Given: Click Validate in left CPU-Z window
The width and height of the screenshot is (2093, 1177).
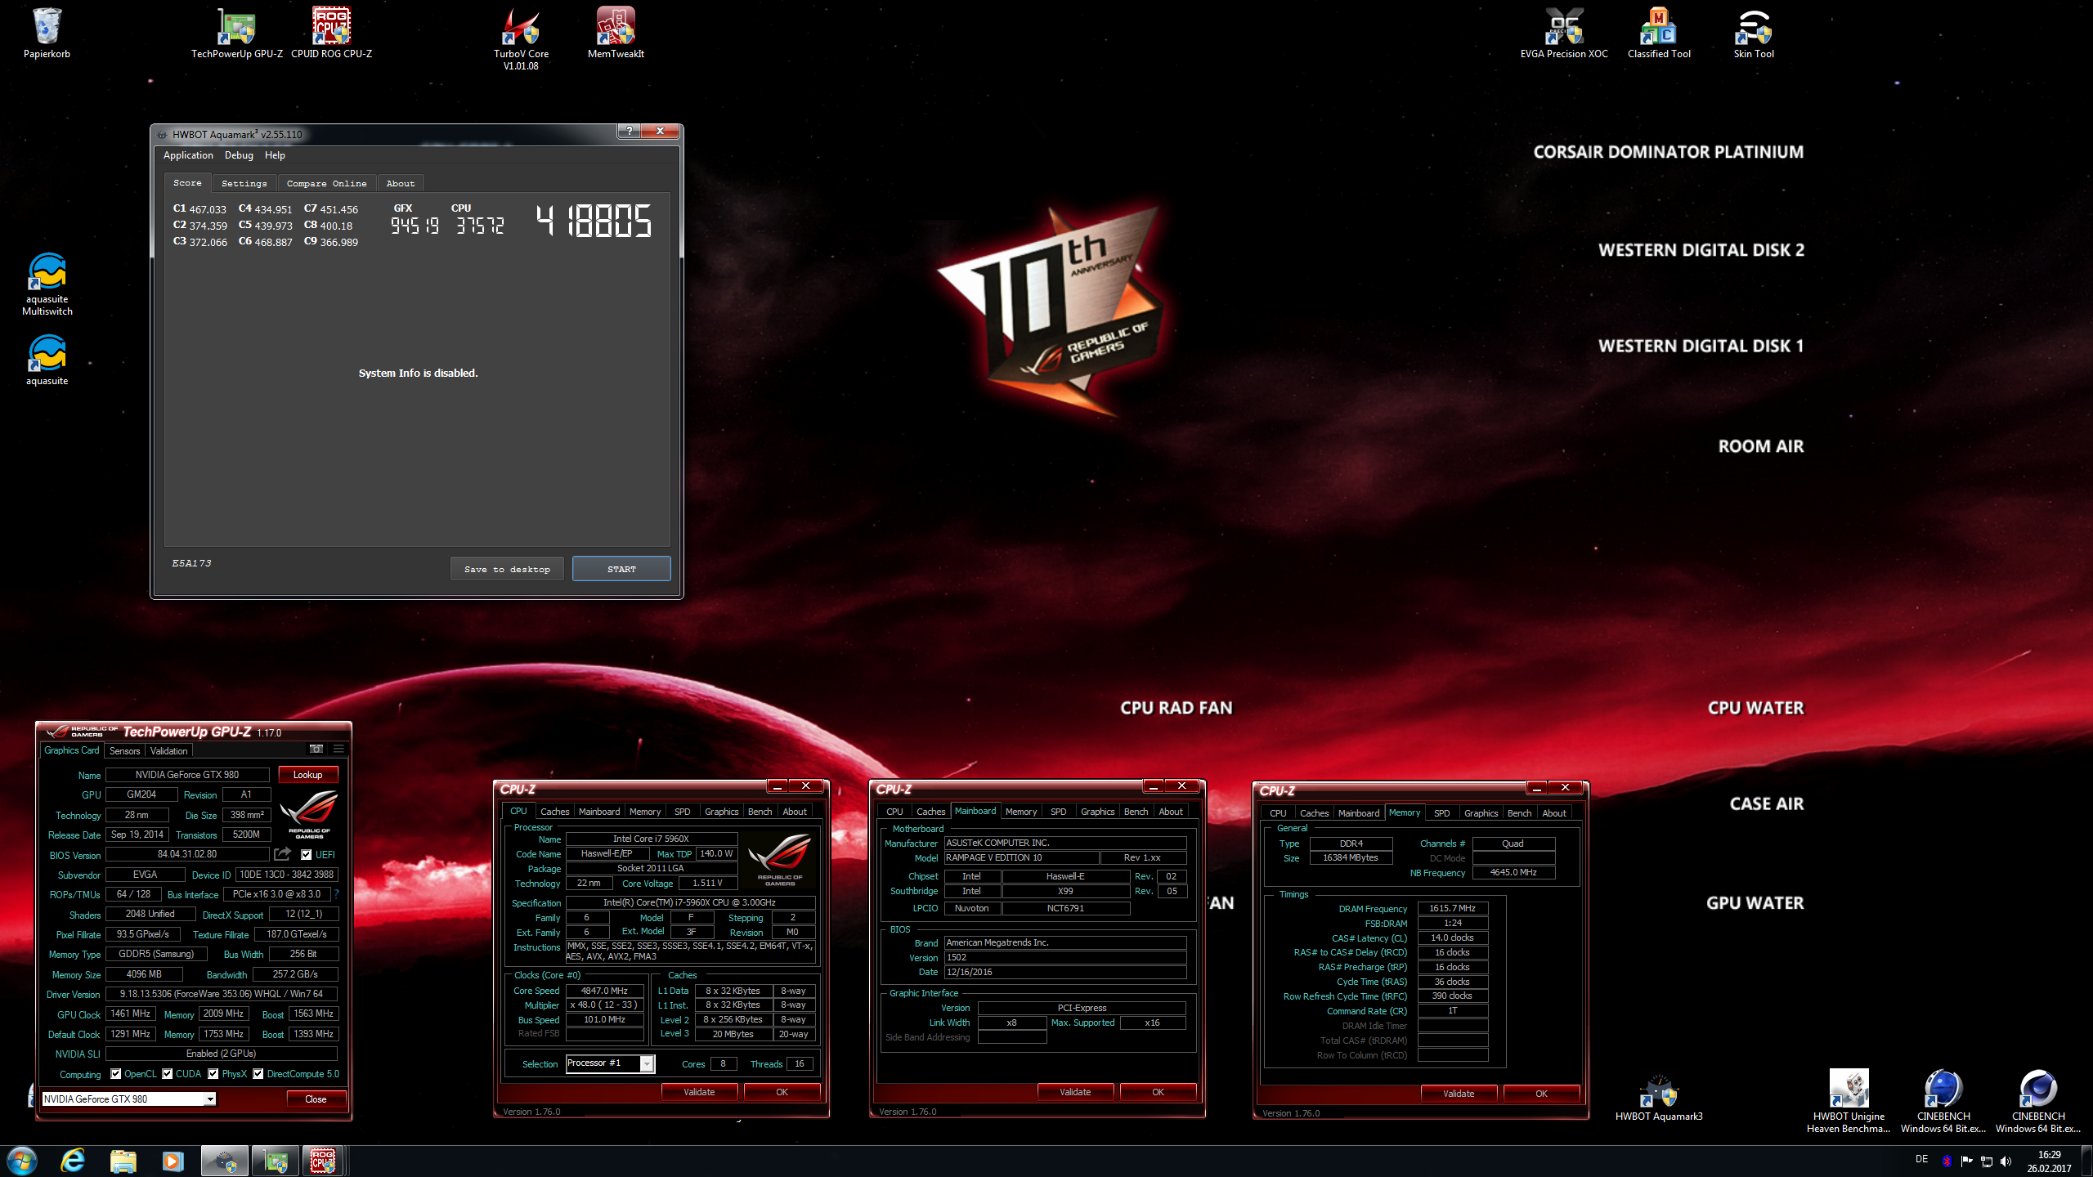Looking at the screenshot, I should coord(699,1092).
